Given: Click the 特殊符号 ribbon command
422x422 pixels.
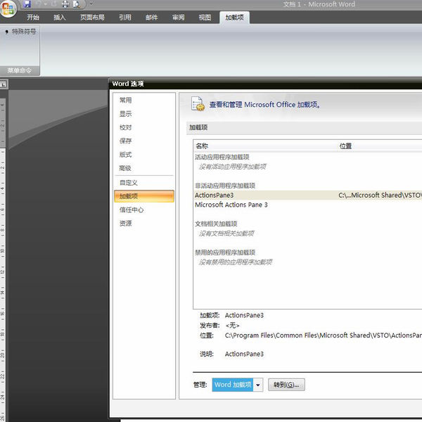Looking at the screenshot, I should tap(20, 32).
